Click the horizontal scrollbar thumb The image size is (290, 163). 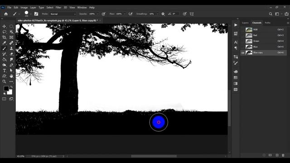click(x=154, y=156)
